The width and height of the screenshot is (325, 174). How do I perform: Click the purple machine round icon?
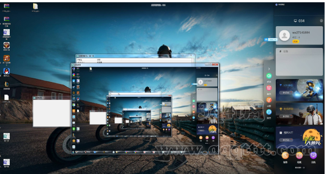pos(313,155)
